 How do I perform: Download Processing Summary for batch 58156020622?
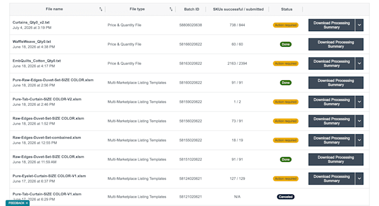coord(332,121)
